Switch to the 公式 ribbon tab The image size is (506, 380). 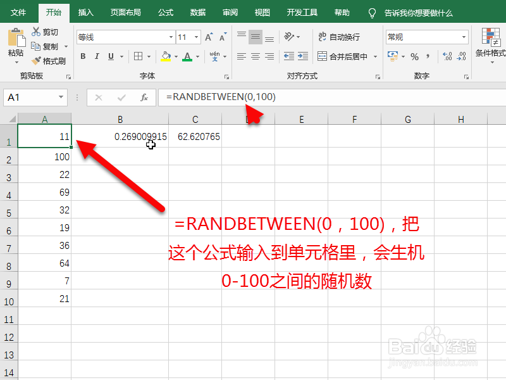coord(165,11)
